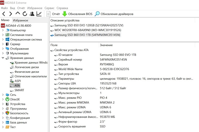This screenshot has height=132, width=199.
Task: Select the Конфигурация icon
Action: coord(7,118)
